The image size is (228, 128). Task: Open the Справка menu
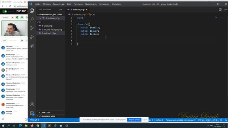tap(116, 4)
